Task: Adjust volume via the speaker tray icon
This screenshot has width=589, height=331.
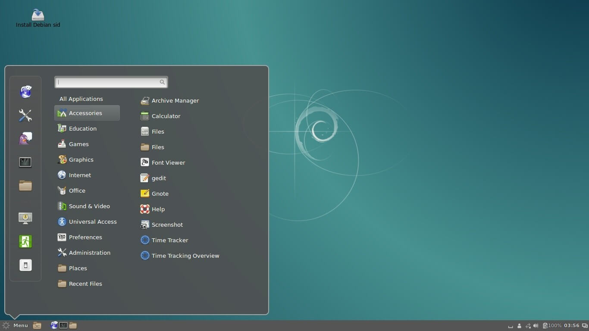Action: click(x=536, y=325)
